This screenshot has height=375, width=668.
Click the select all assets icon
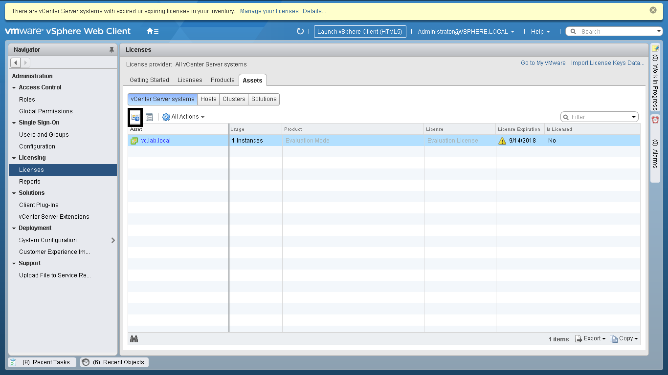149,117
